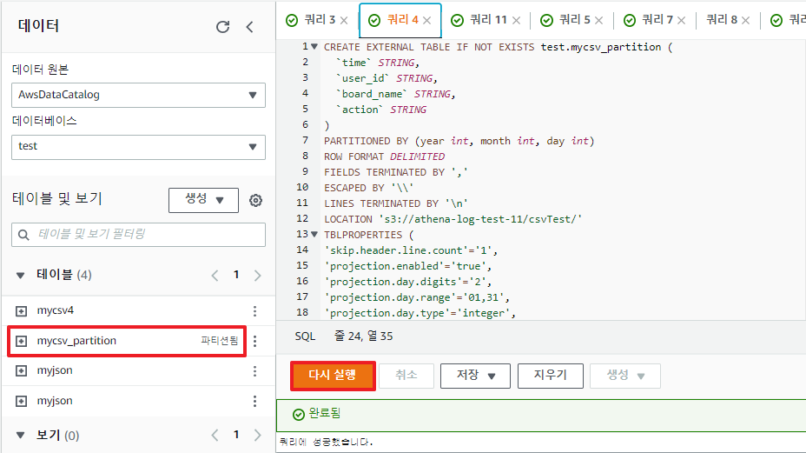Switch to the 쿼리 4 tab
This screenshot has height=453, width=806.
pyautogui.click(x=402, y=19)
